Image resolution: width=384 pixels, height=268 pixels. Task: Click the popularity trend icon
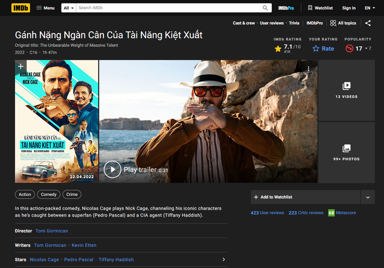pyautogui.click(x=349, y=49)
